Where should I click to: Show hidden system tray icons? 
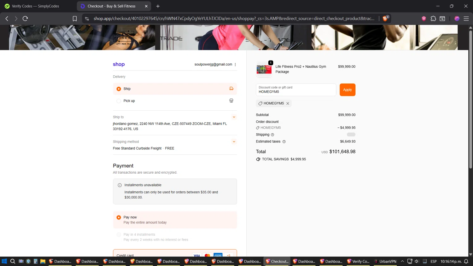pyautogui.click(x=402, y=261)
